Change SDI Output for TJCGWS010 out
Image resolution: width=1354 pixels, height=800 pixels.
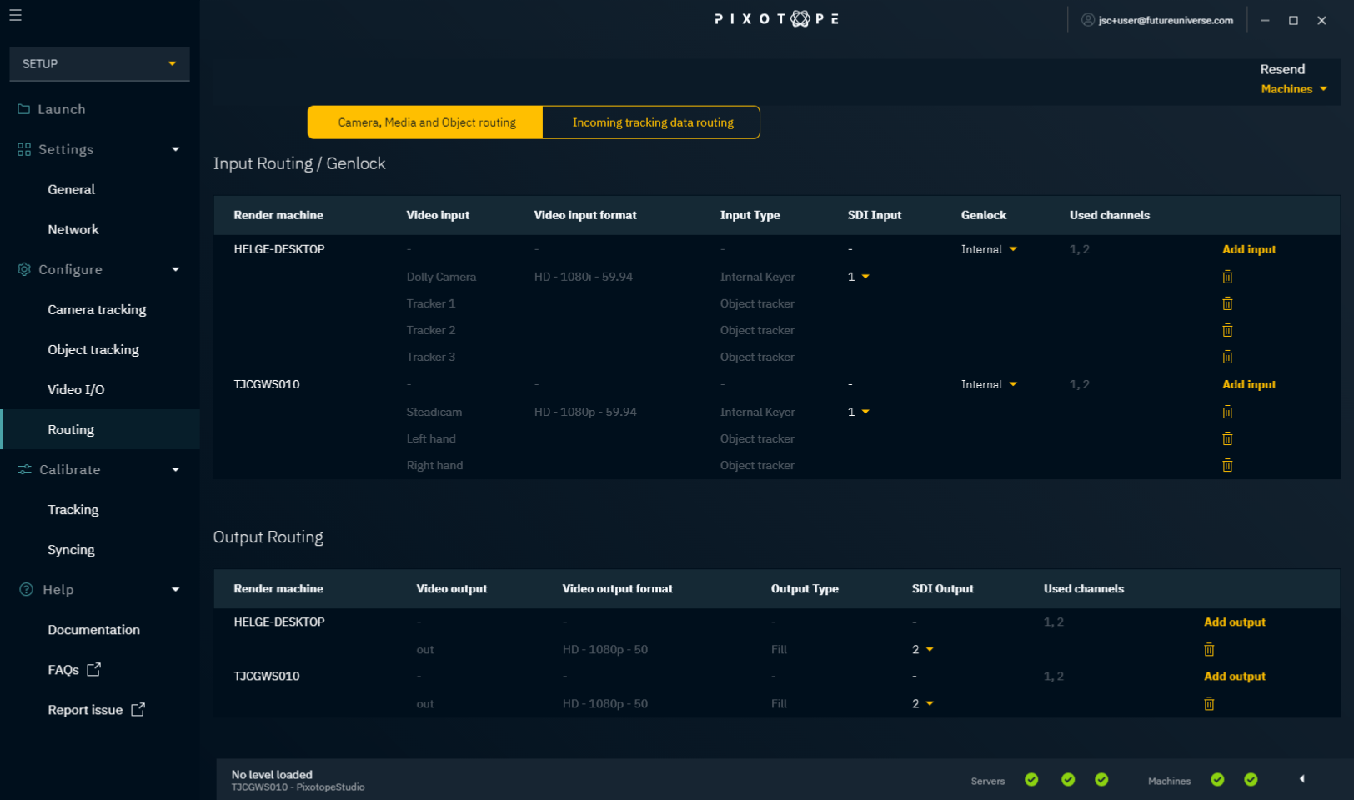click(922, 704)
